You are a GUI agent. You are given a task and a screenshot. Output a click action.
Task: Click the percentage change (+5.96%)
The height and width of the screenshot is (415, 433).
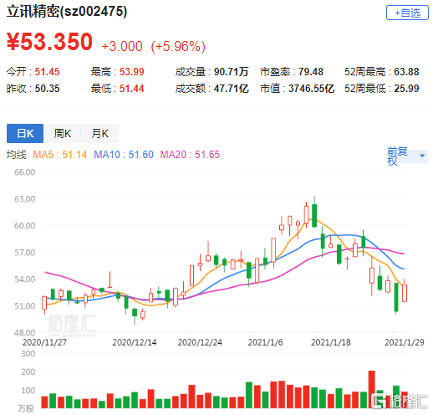[x=178, y=46]
